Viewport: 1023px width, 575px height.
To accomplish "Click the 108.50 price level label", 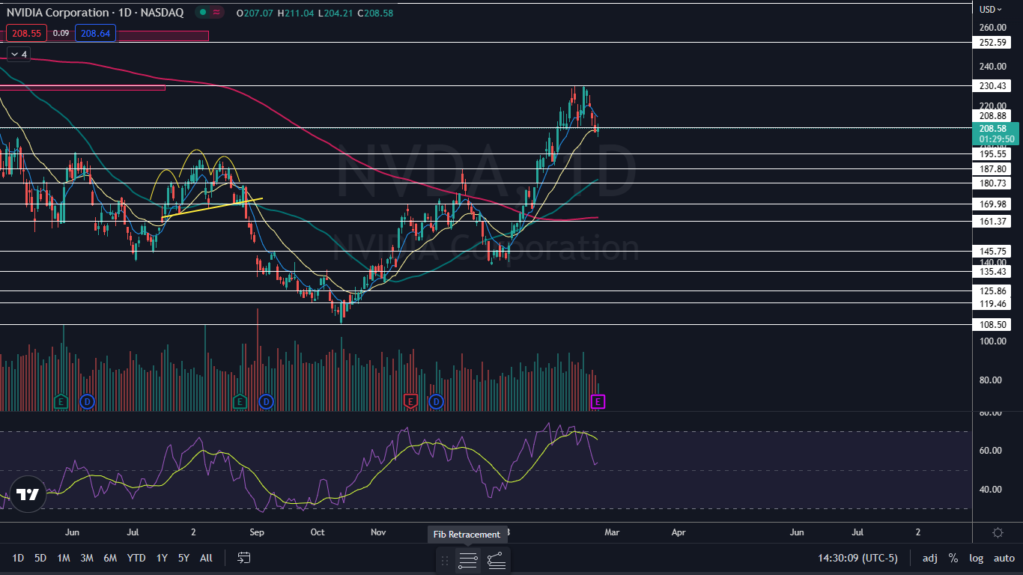I will pyautogui.click(x=993, y=325).
